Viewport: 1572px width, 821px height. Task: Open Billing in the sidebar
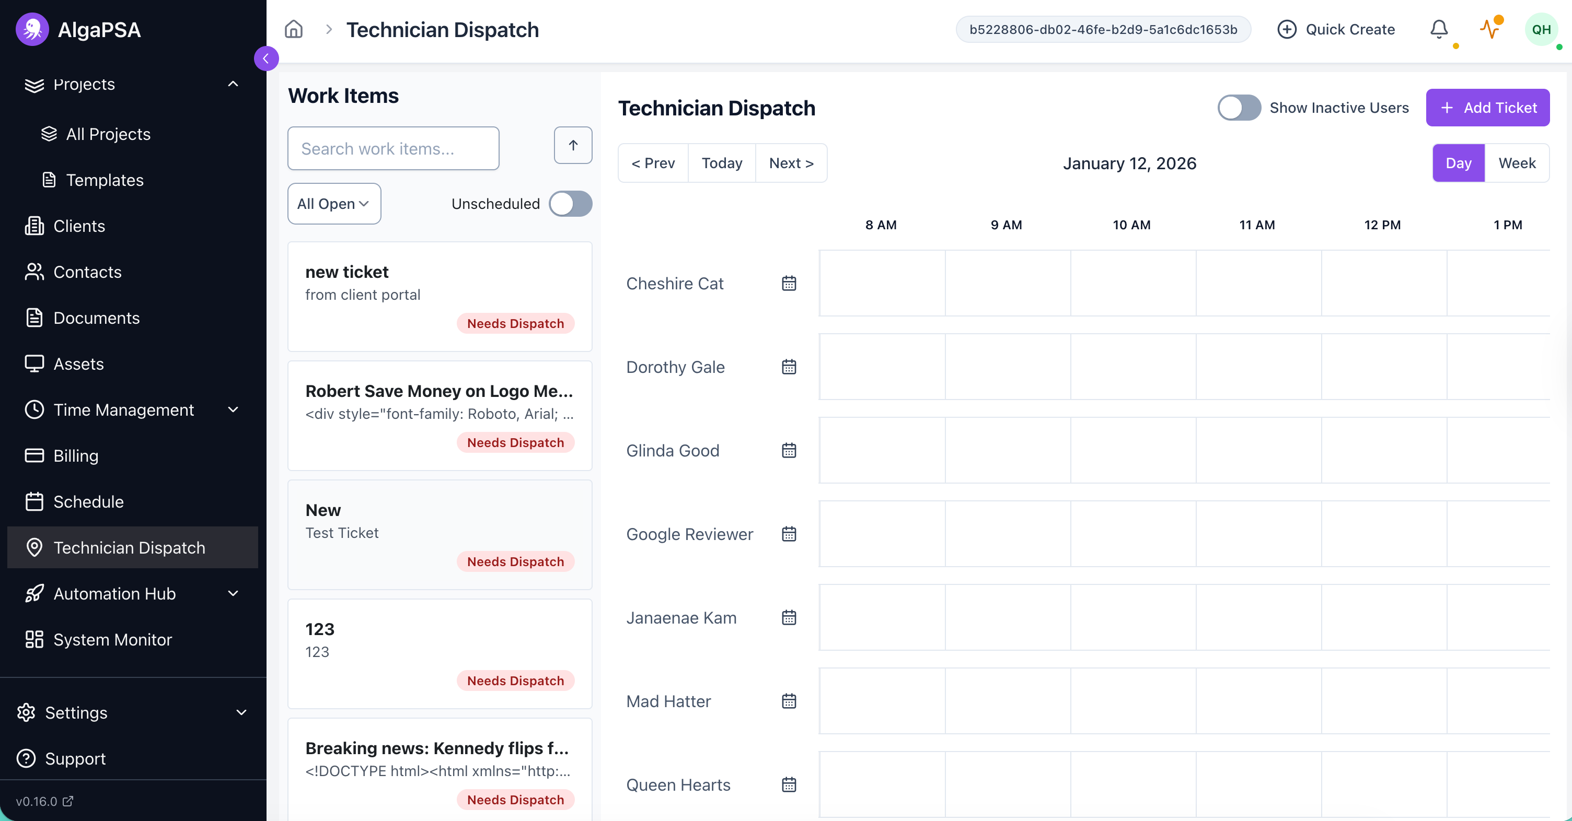click(x=76, y=455)
